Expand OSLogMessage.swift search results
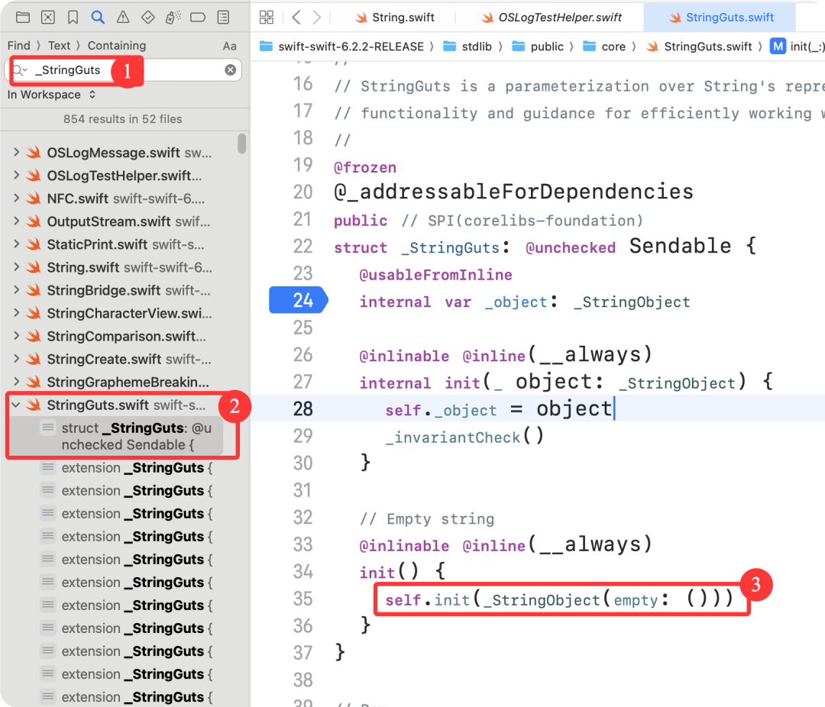 pos(16,153)
